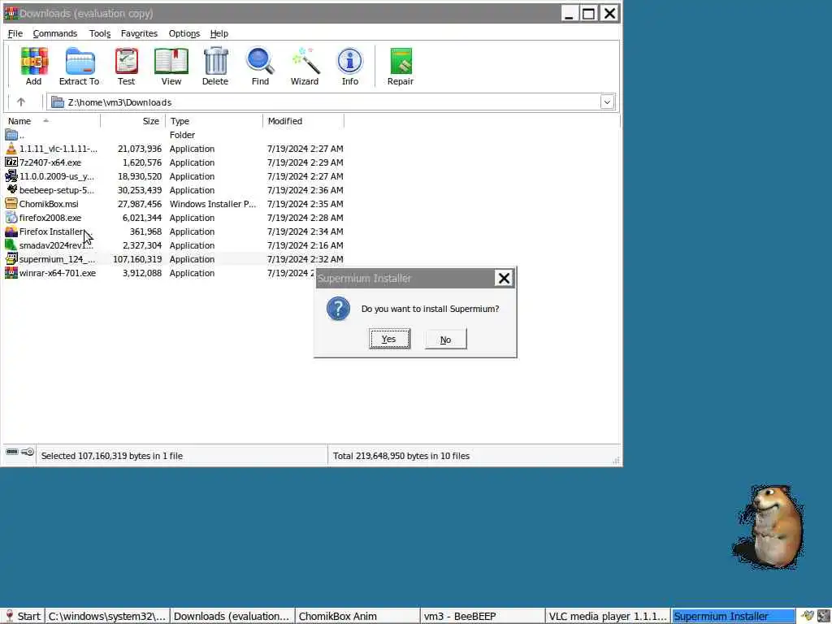This screenshot has height=624, width=832.
Task: Switch to ChomikBox Anim taskbar window
Action: coord(357,616)
